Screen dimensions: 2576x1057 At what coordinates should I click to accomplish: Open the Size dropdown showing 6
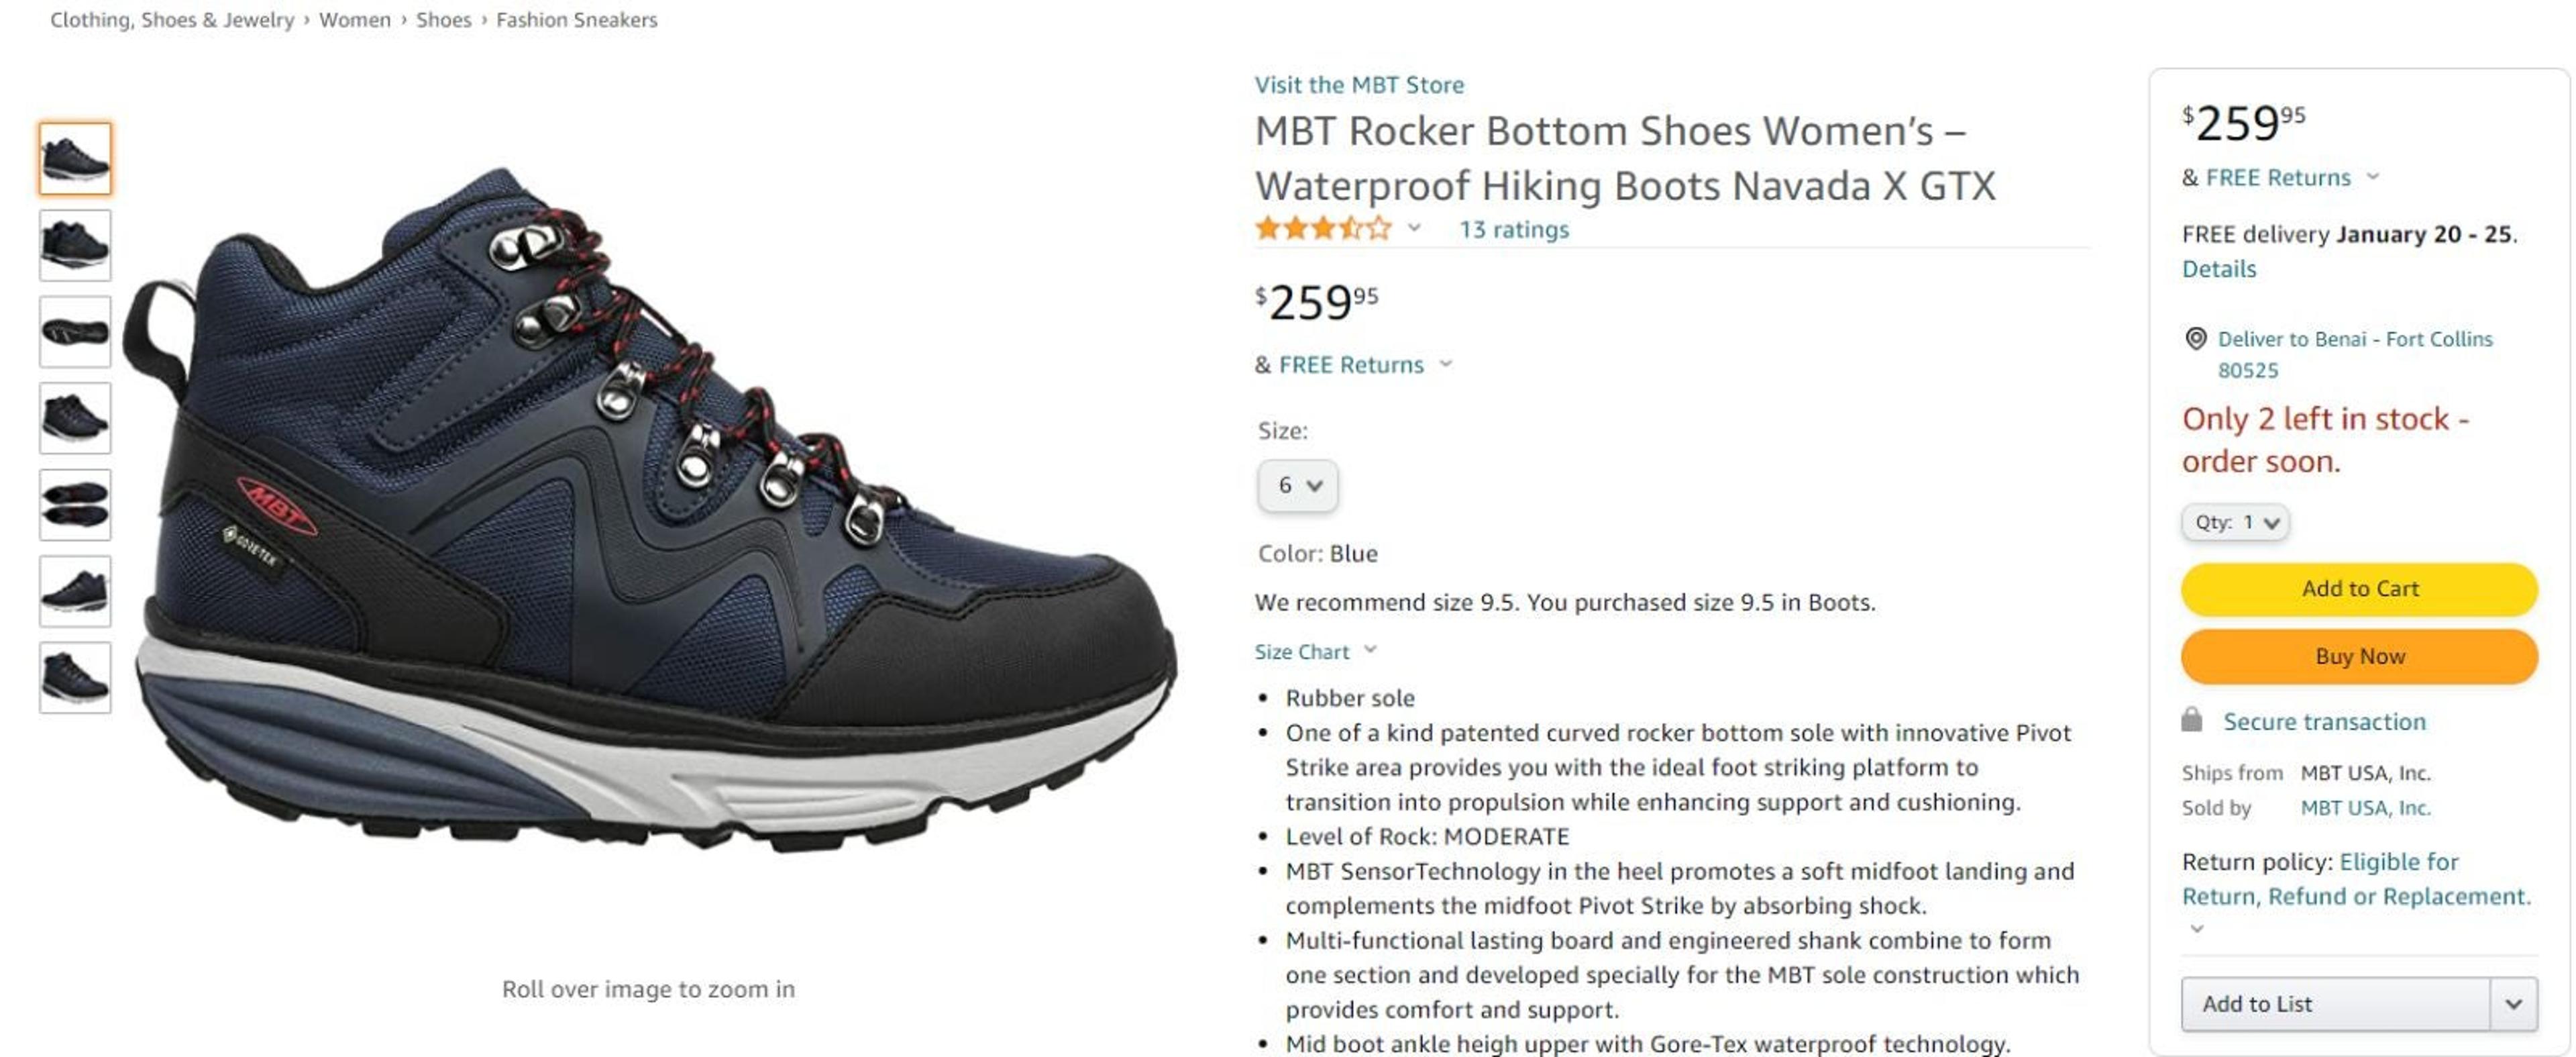coord(1297,486)
